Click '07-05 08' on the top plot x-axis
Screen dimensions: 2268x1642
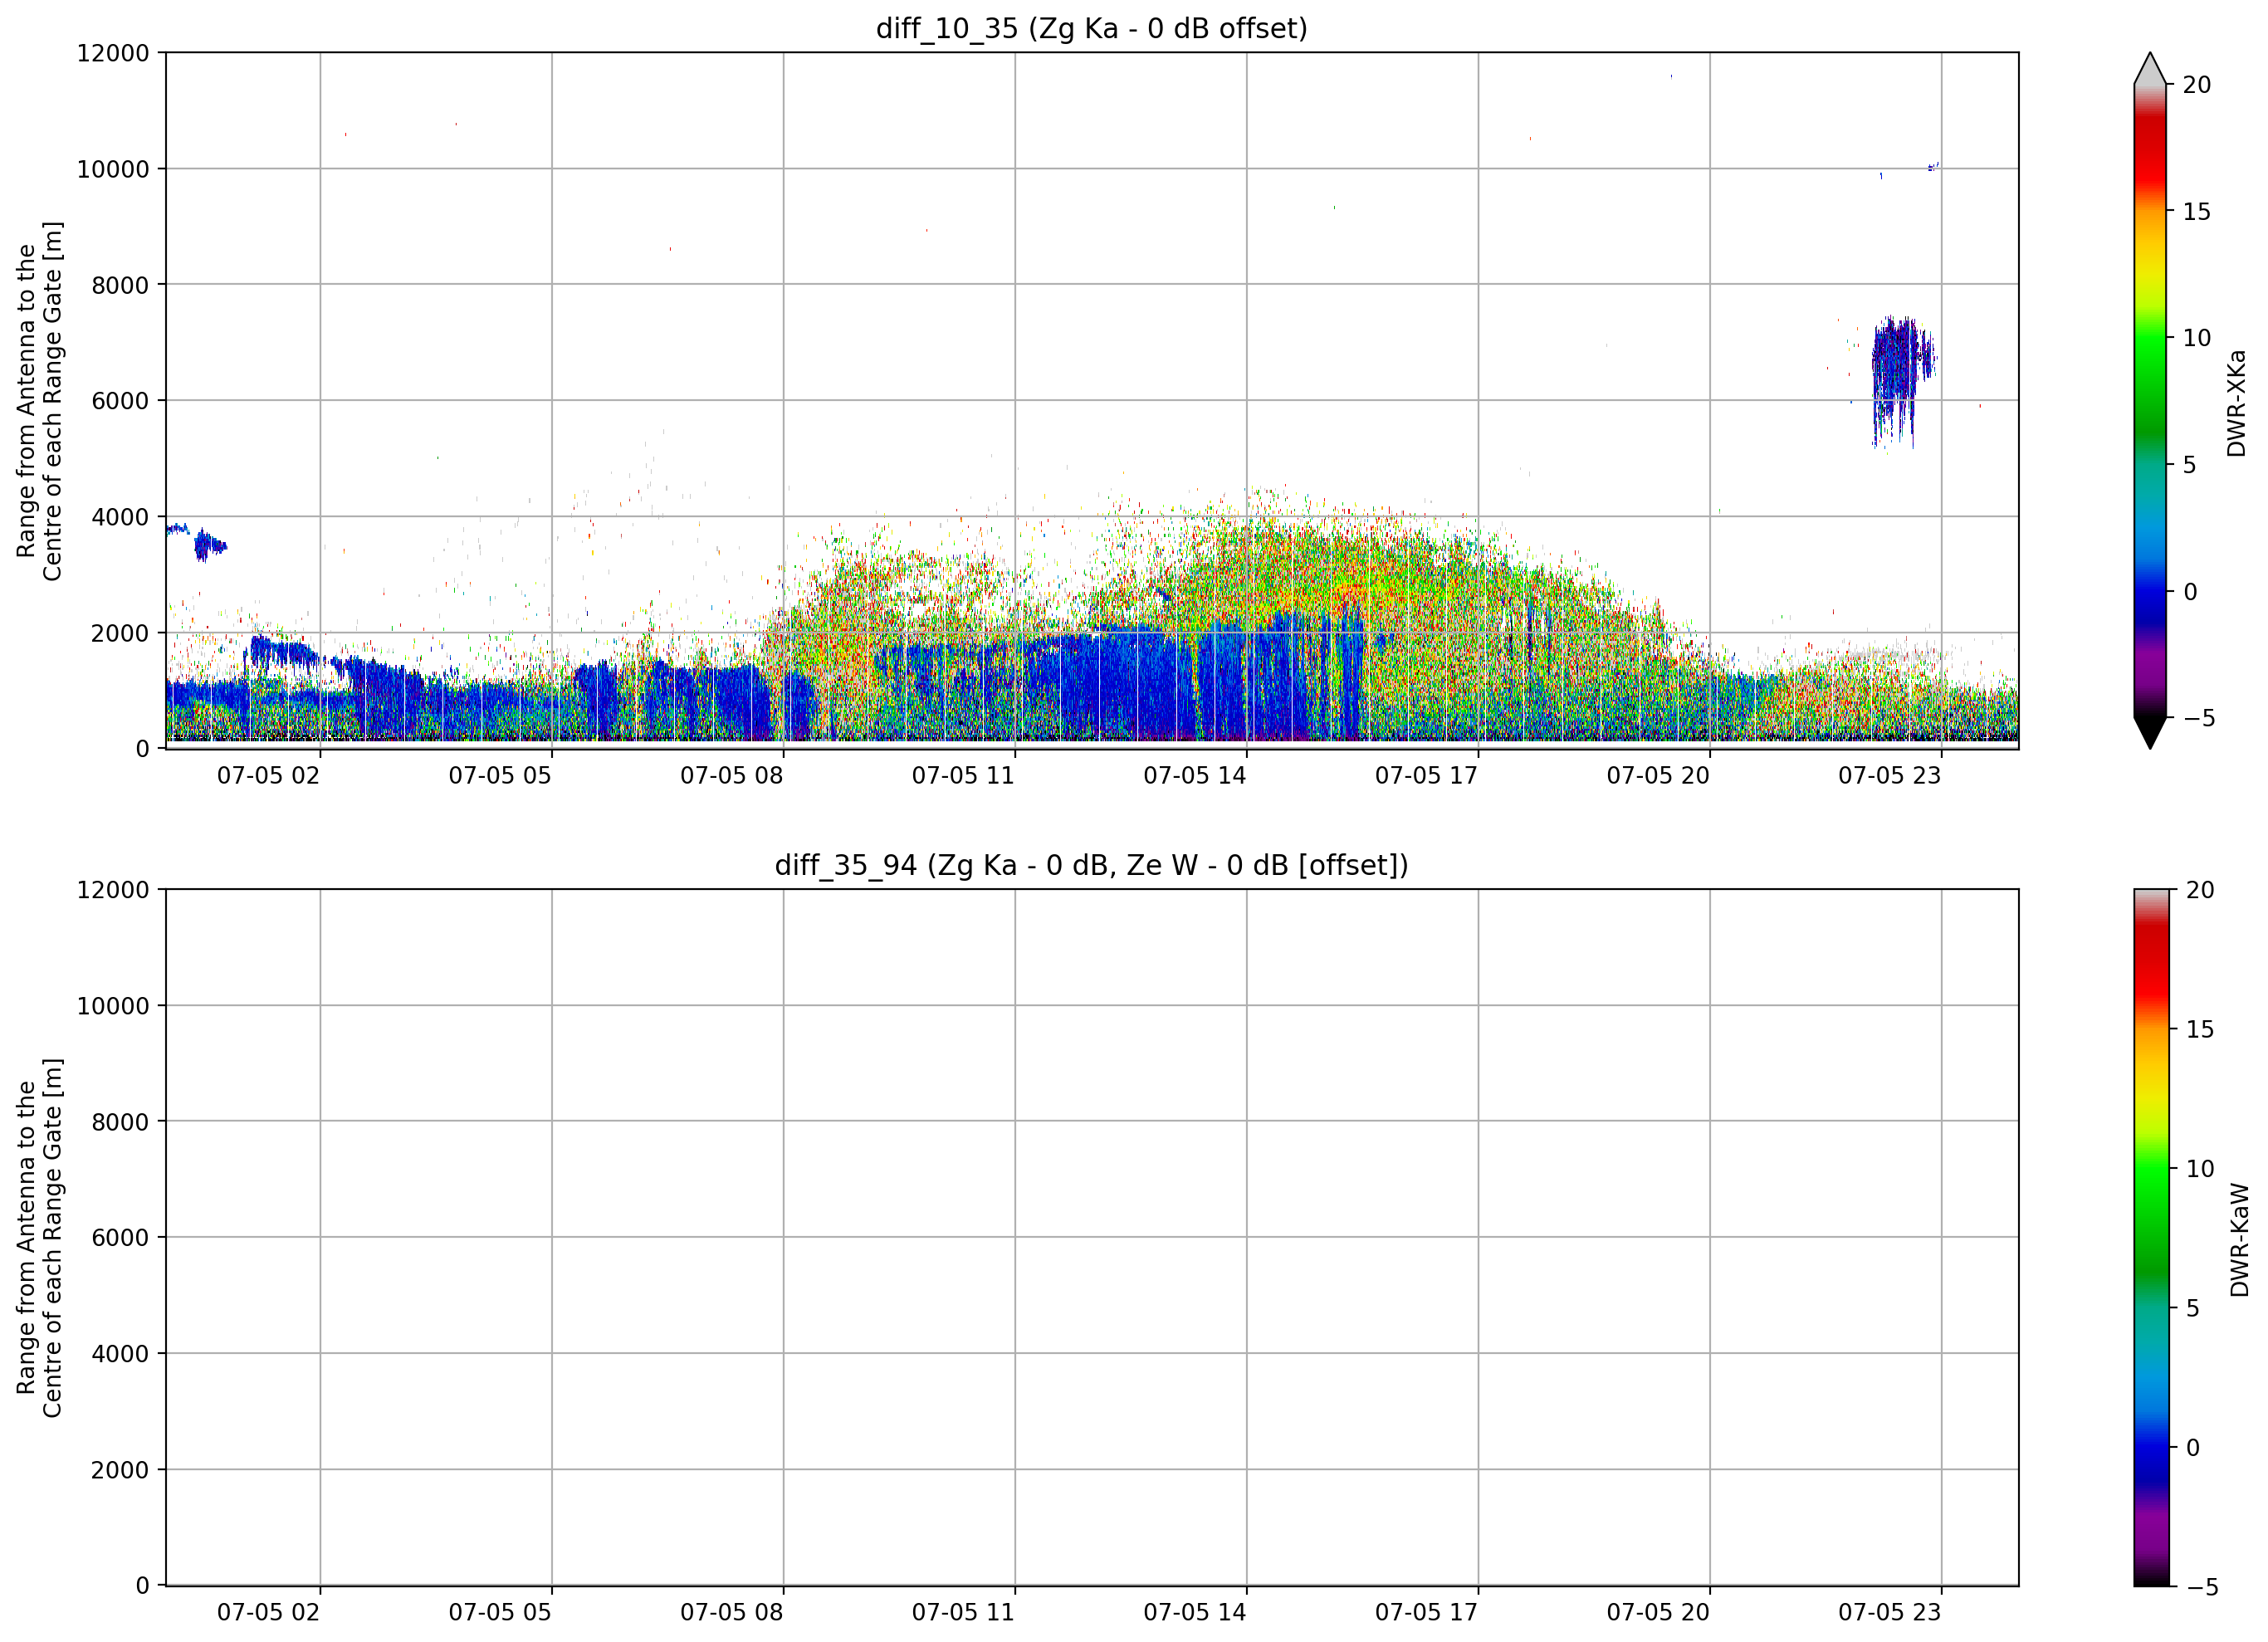click(732, 776)
